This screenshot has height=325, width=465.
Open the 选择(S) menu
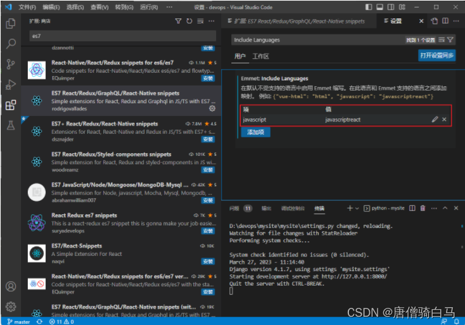(x=75, y=7)
